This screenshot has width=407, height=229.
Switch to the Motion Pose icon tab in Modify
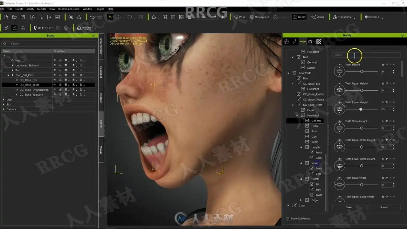click(295, 42)
